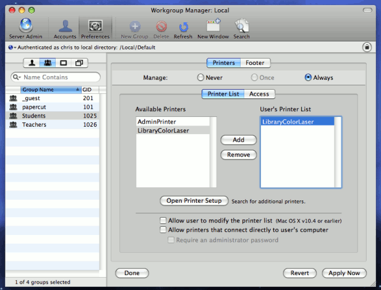Click the papercut group icon

click(x=13, y=107)
